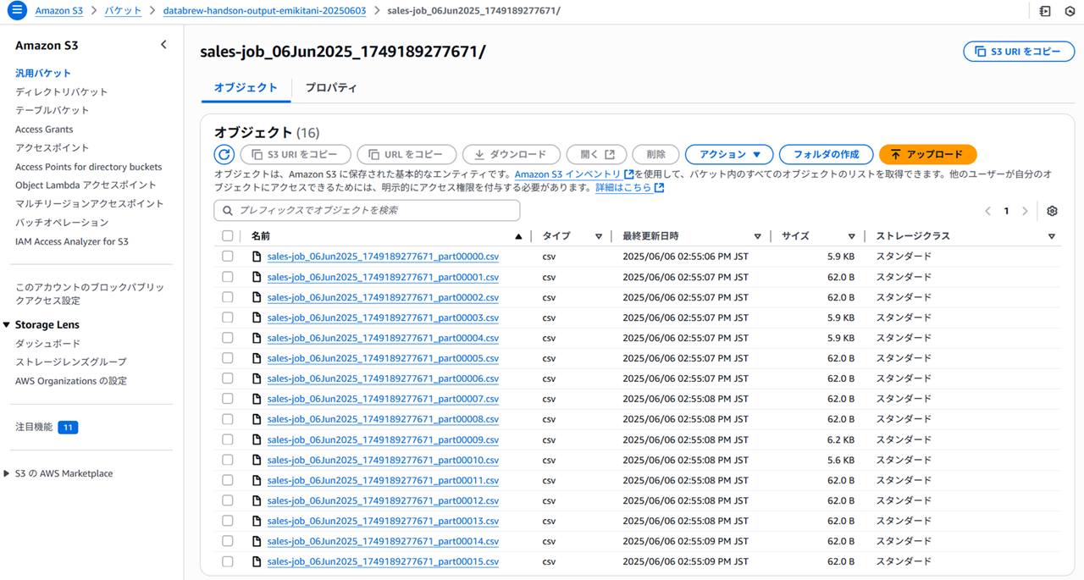Open the hamburger navigation menu icon
This screenshot has width=1084, height=580.
point(17,10)
